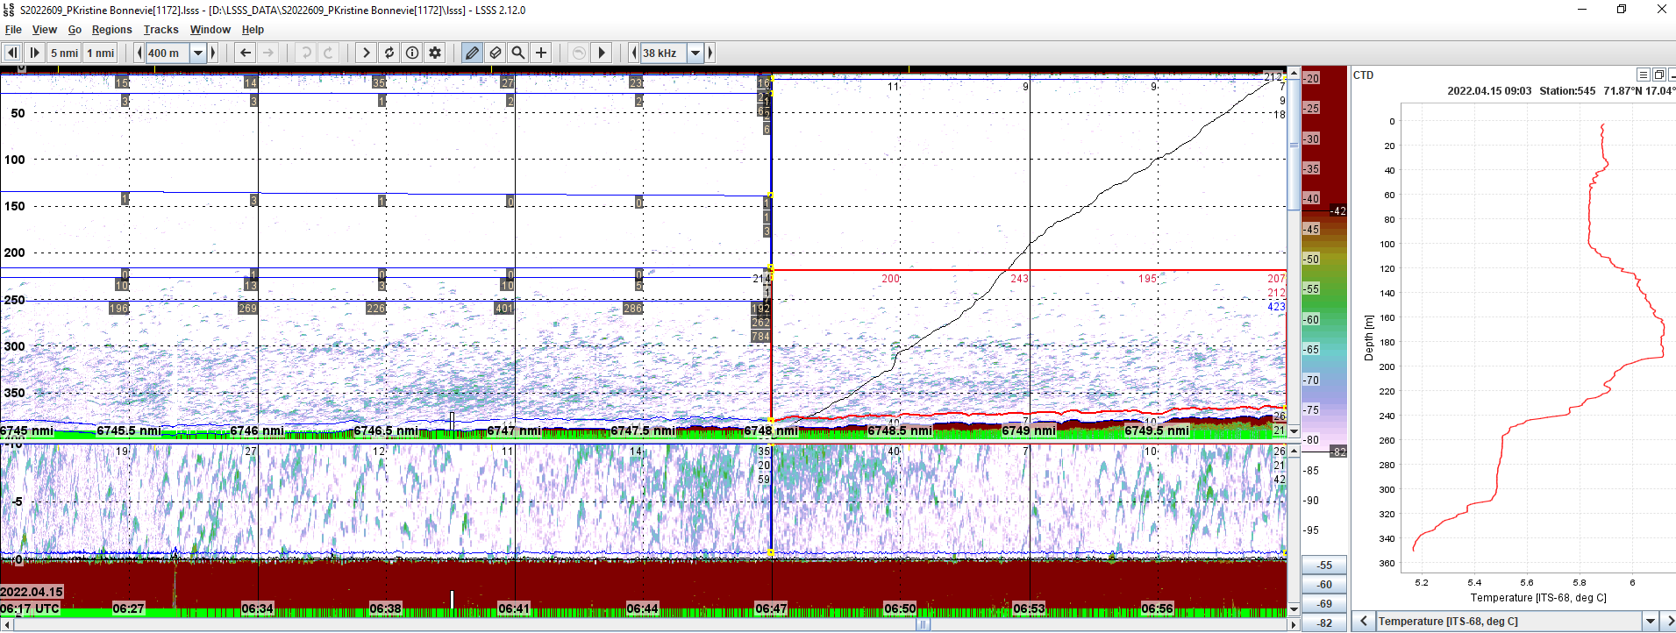This screenshot has height=633, width=1676.
Task: Open the Tracks menu
Action: [x=160, y=30]
